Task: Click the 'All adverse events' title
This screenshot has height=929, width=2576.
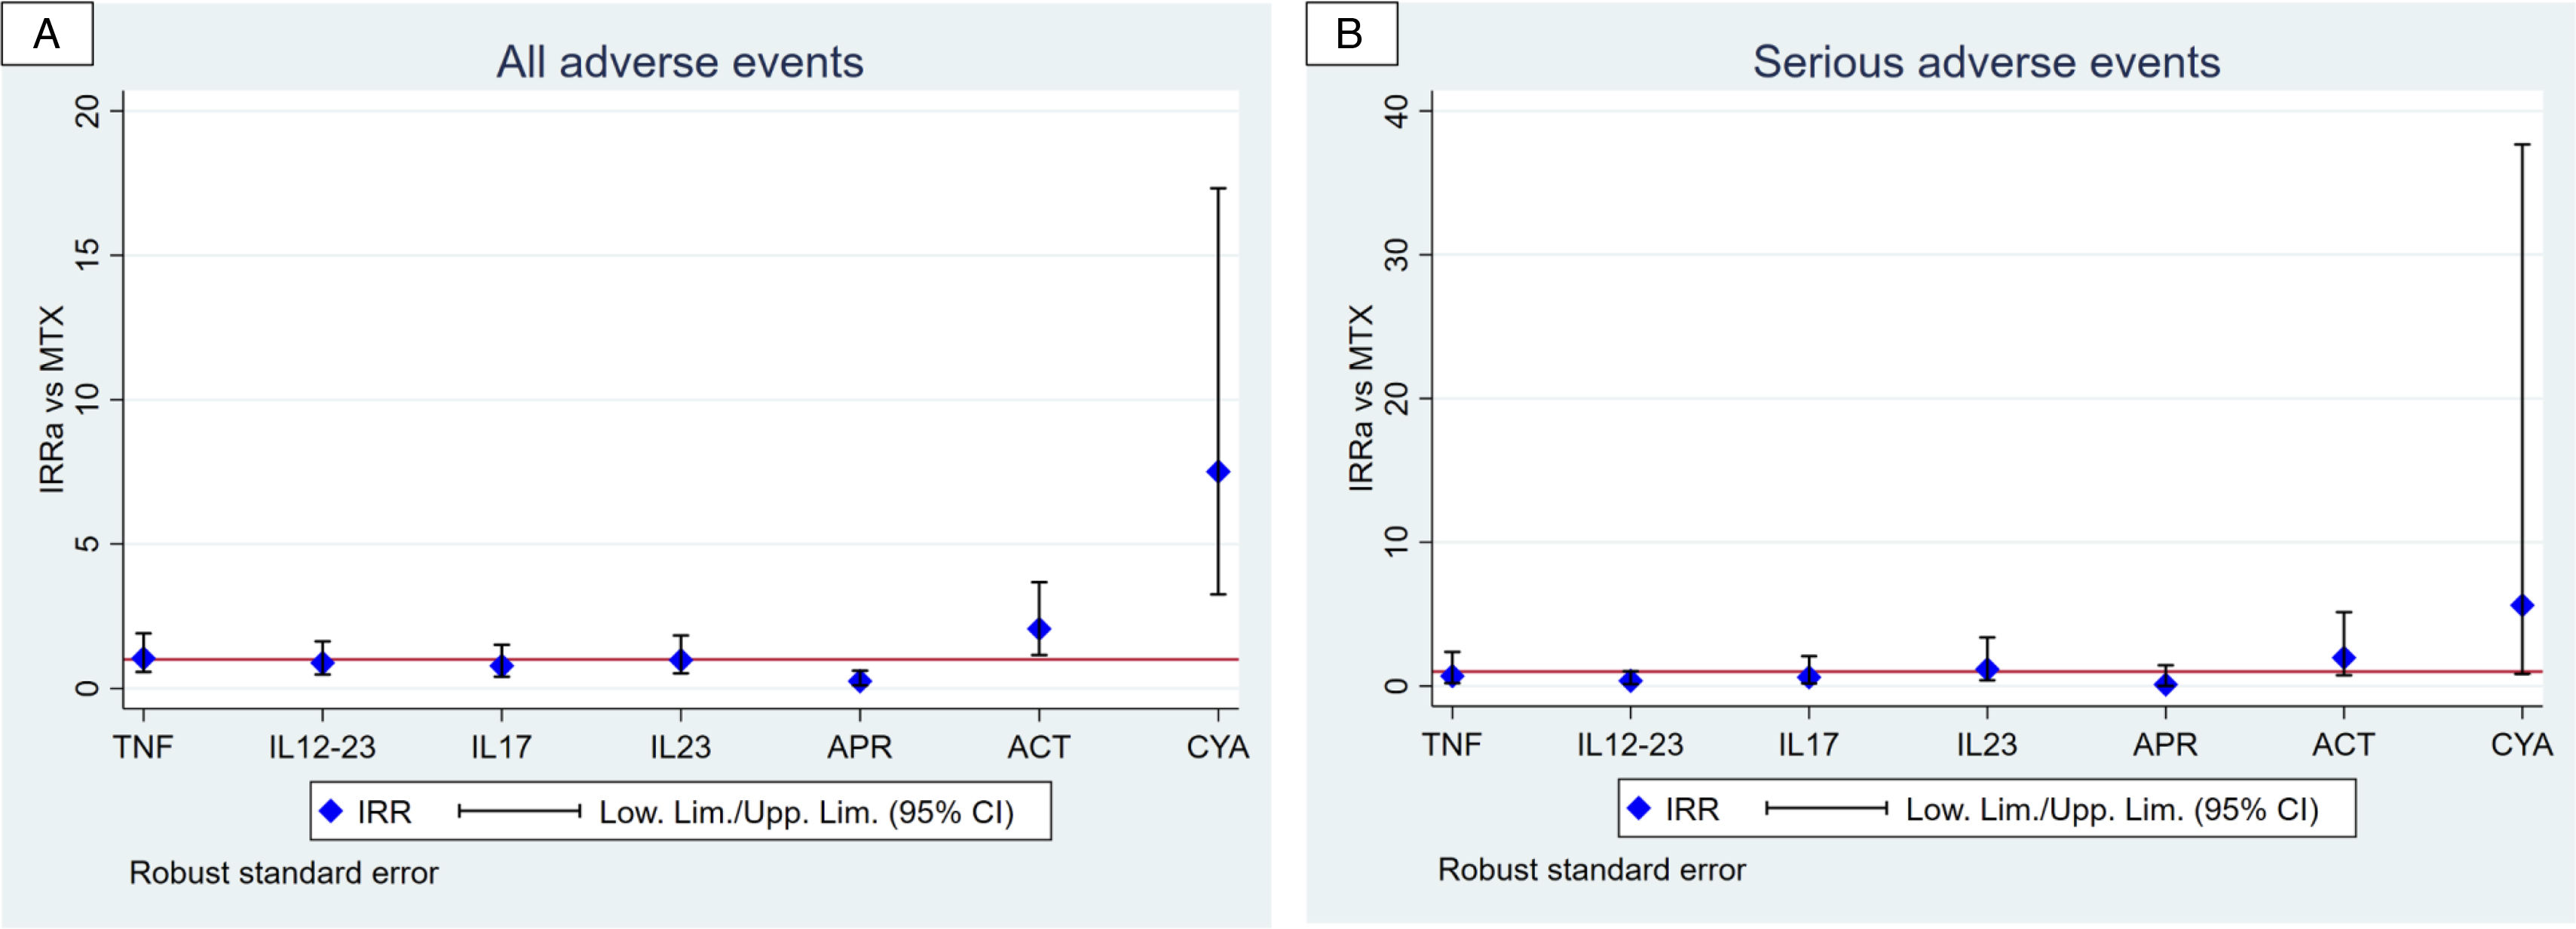Action: [x=680, y=62]
